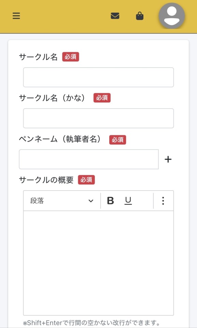Click the ペンネーム（執筆者名） field label

coord(61,139)
